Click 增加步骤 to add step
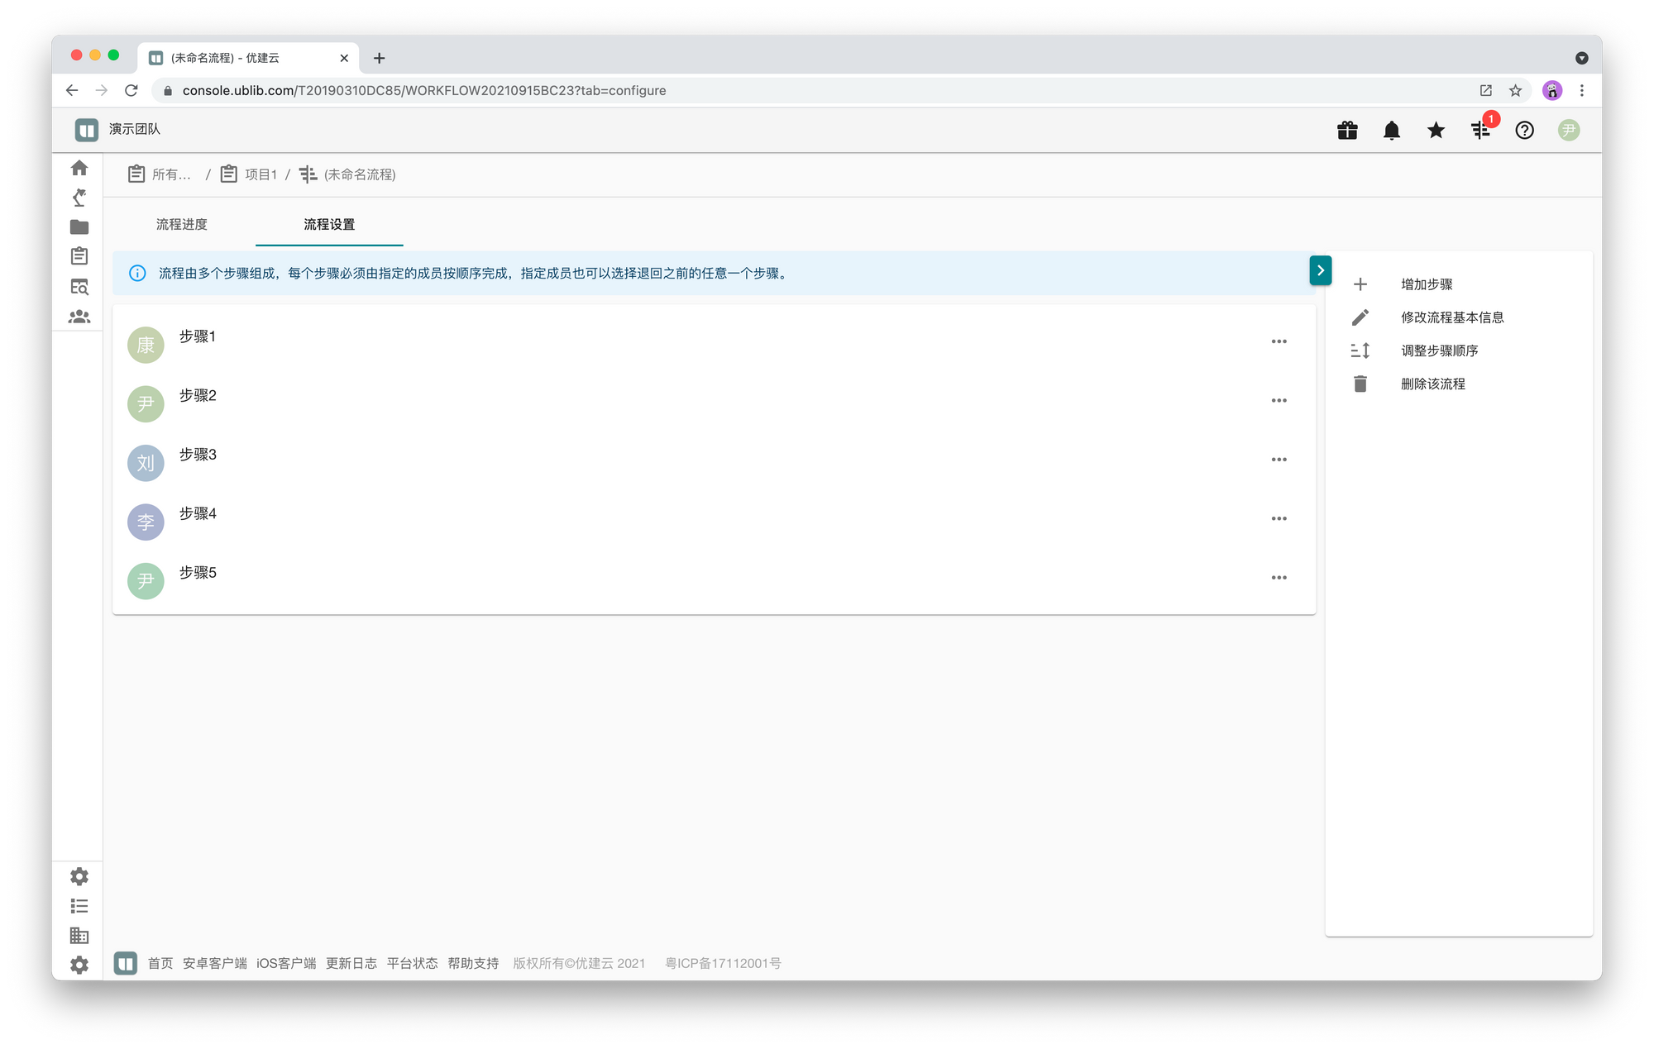 click(1426, 284)
